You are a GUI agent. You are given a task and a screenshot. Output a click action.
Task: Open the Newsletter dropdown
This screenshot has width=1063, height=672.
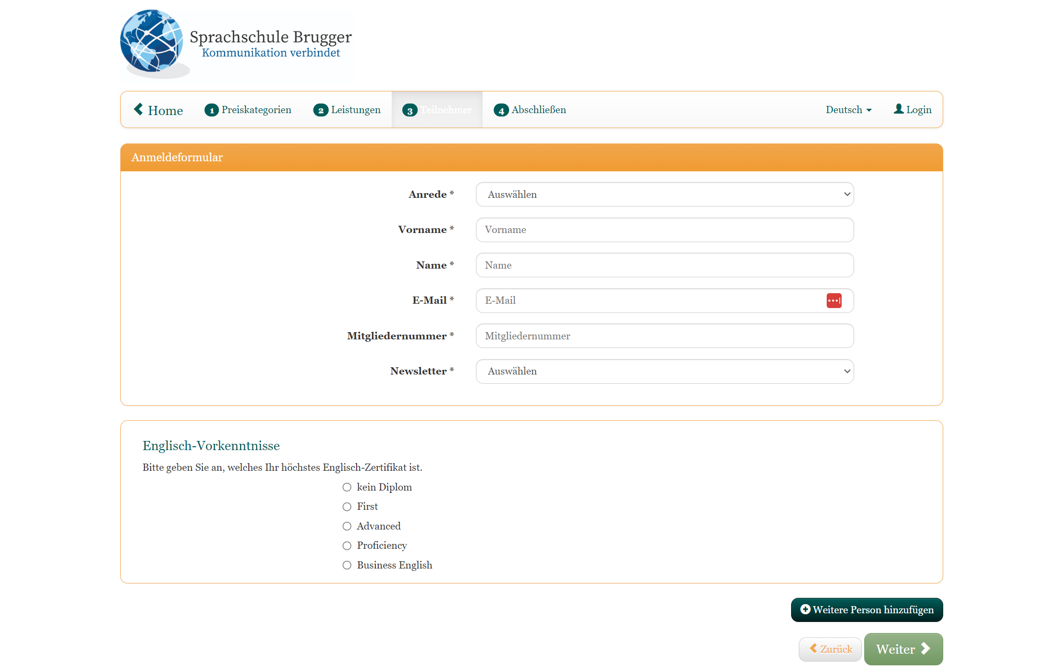click(x=665, y=371)
